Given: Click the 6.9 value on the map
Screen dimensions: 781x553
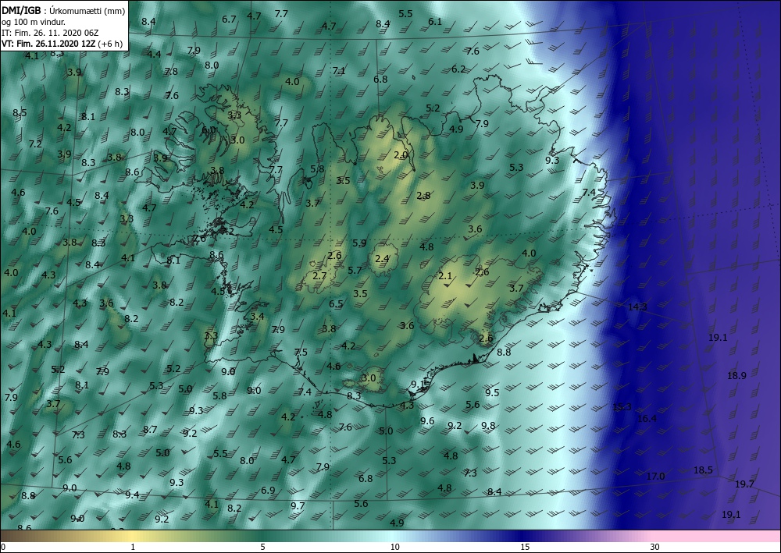Looking at the screenshot, I should (268, 491).
